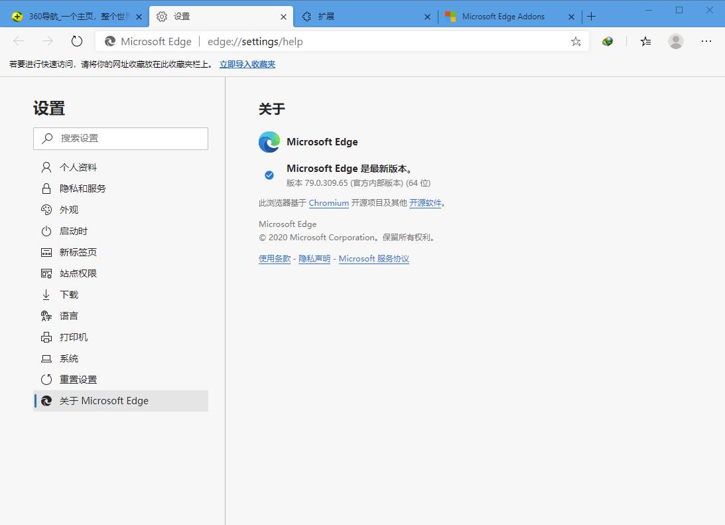Open the 隐私声明 link

(x=314, y=259)
